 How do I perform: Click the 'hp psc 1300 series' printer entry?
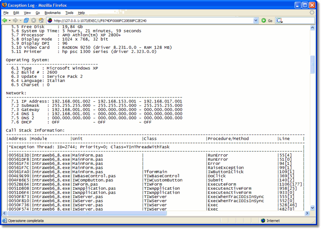pyautogui.click(x=85, y=51)
